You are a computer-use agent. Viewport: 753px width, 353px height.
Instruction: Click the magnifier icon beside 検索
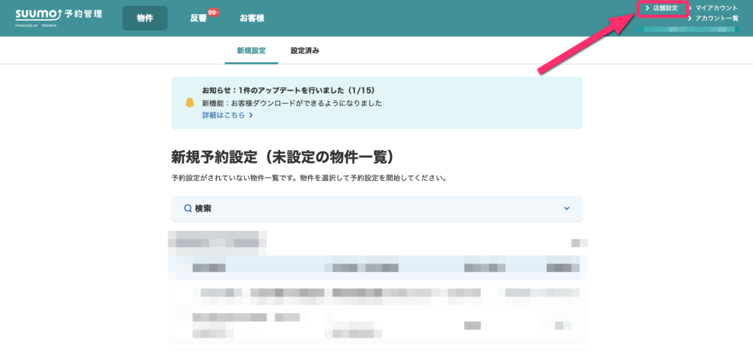(188, 209)
